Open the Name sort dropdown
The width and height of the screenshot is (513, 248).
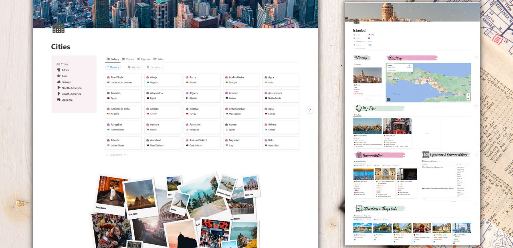point(113,67)
